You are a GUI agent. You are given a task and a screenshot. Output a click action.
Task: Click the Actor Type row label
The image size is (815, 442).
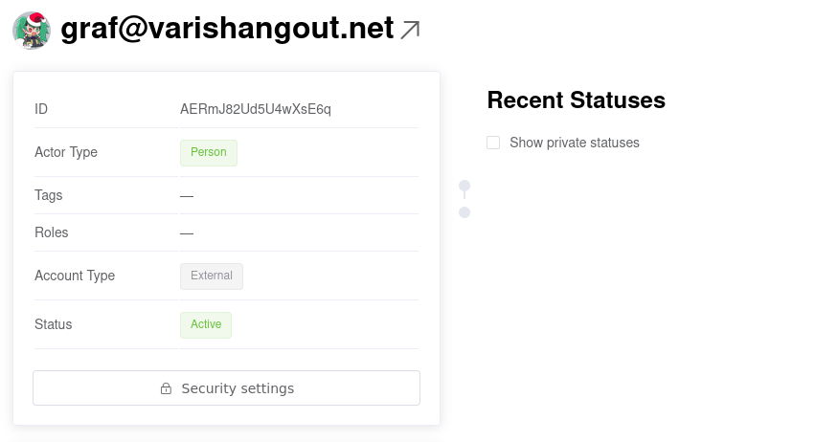tap(66, 152)
